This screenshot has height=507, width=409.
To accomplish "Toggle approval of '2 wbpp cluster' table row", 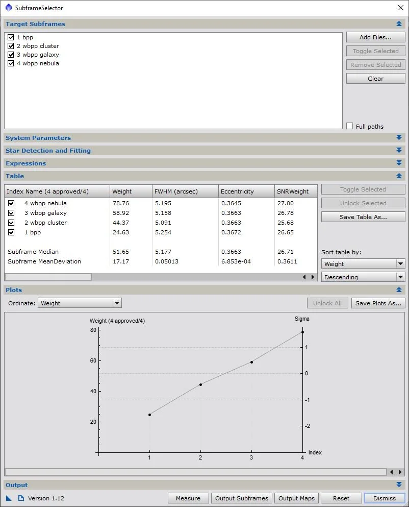I will 11,223.
